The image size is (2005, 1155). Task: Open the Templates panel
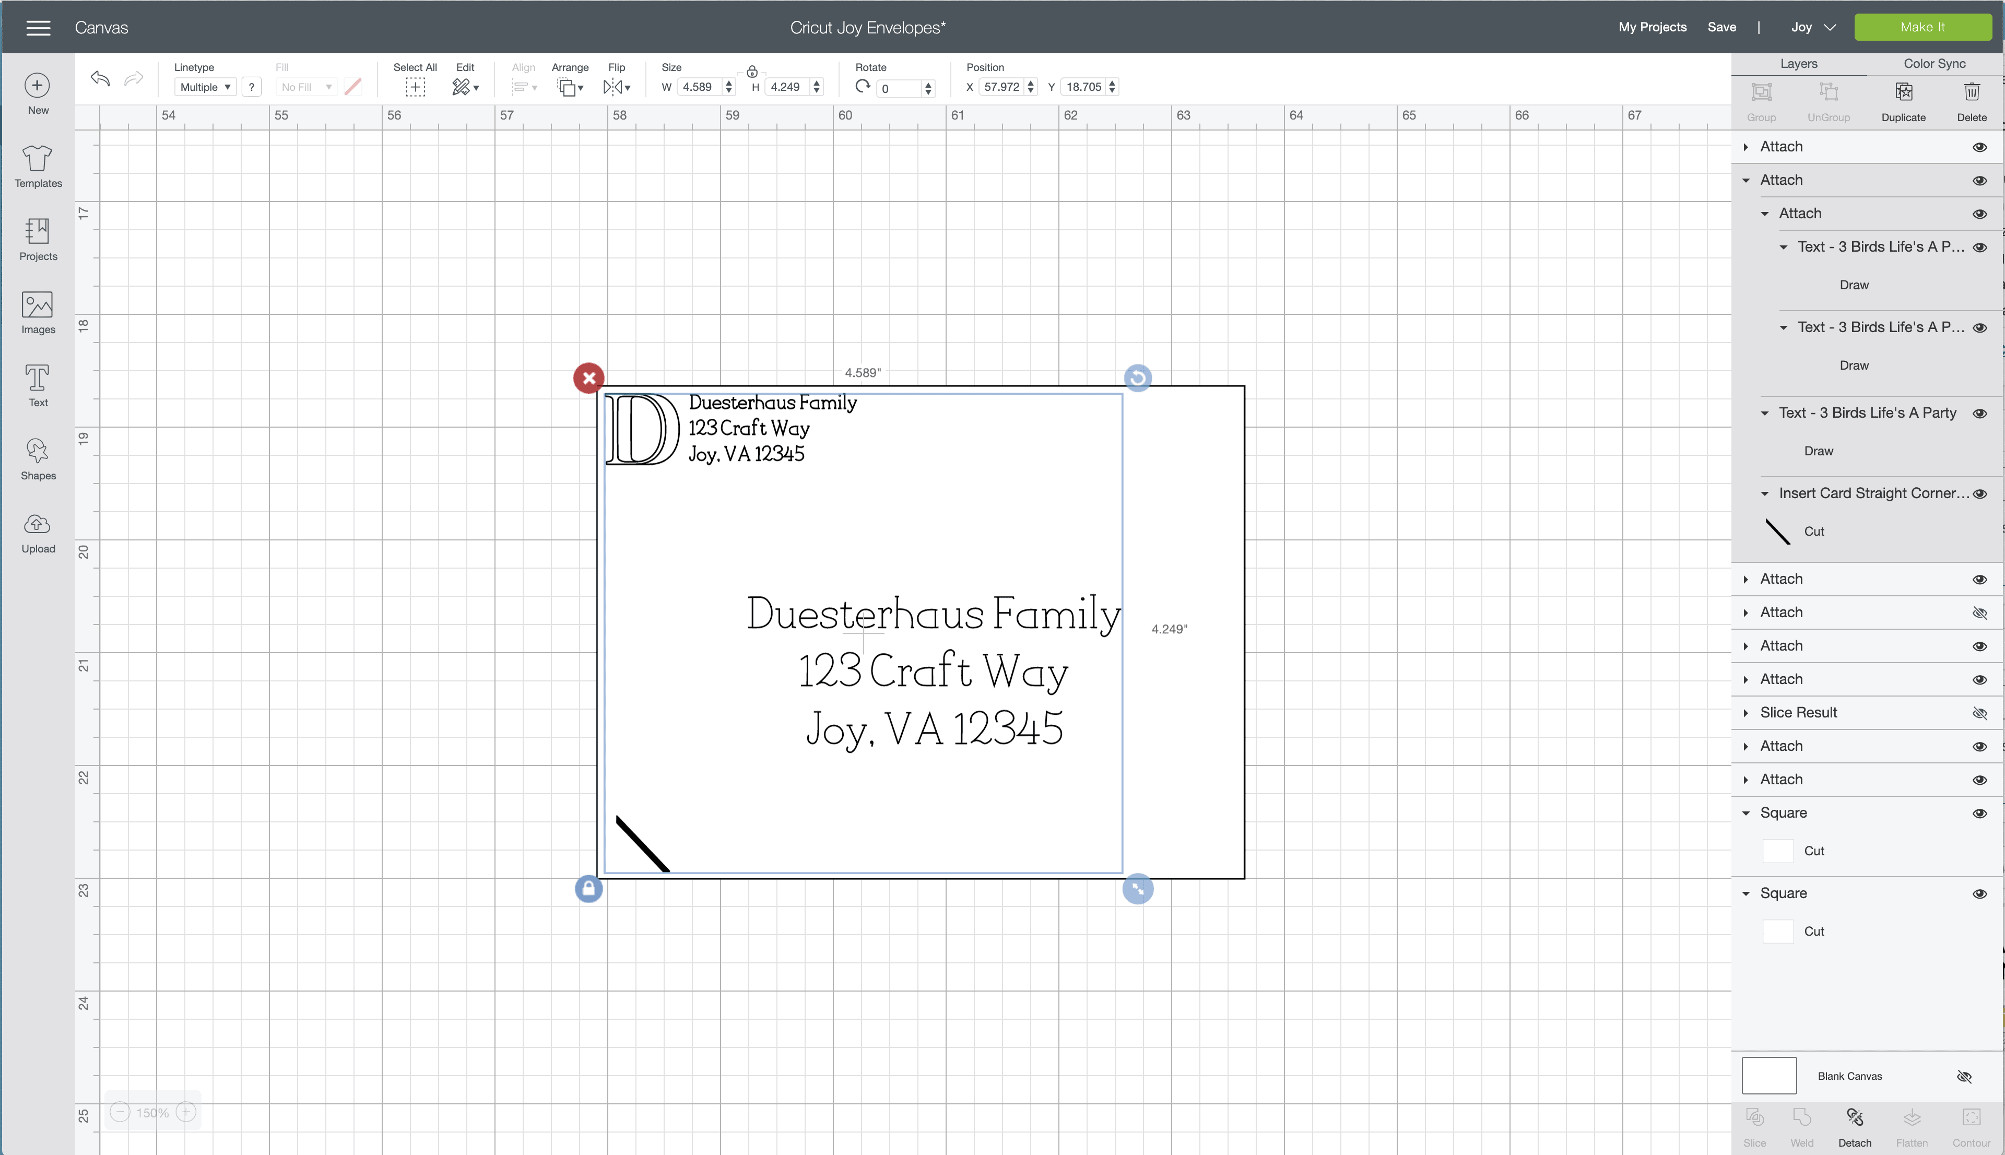point(37,166)
